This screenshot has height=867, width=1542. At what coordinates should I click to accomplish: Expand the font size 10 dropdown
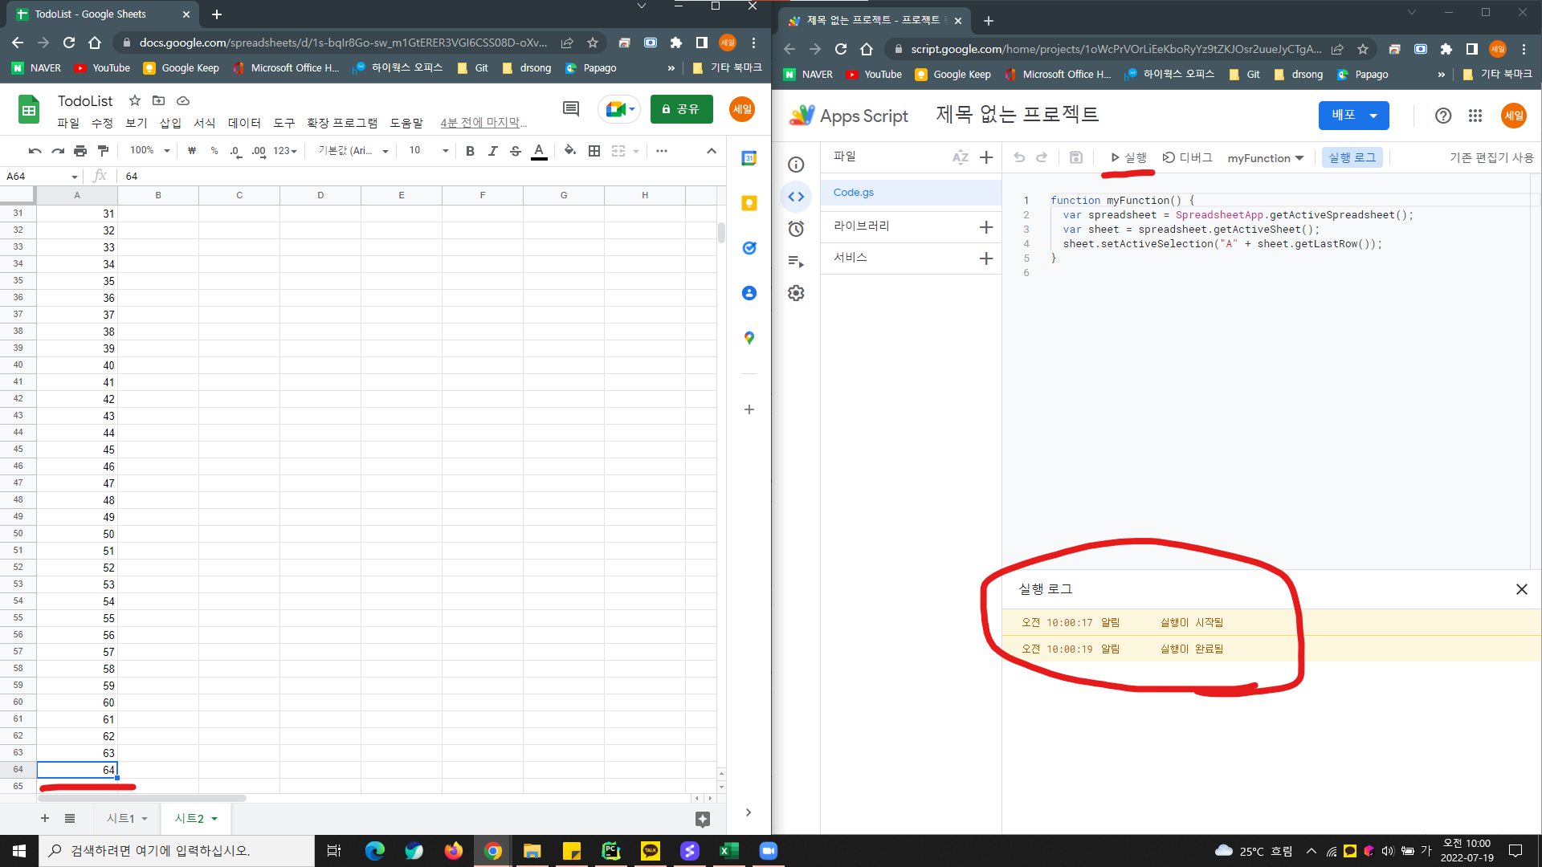tap(429, 150)
